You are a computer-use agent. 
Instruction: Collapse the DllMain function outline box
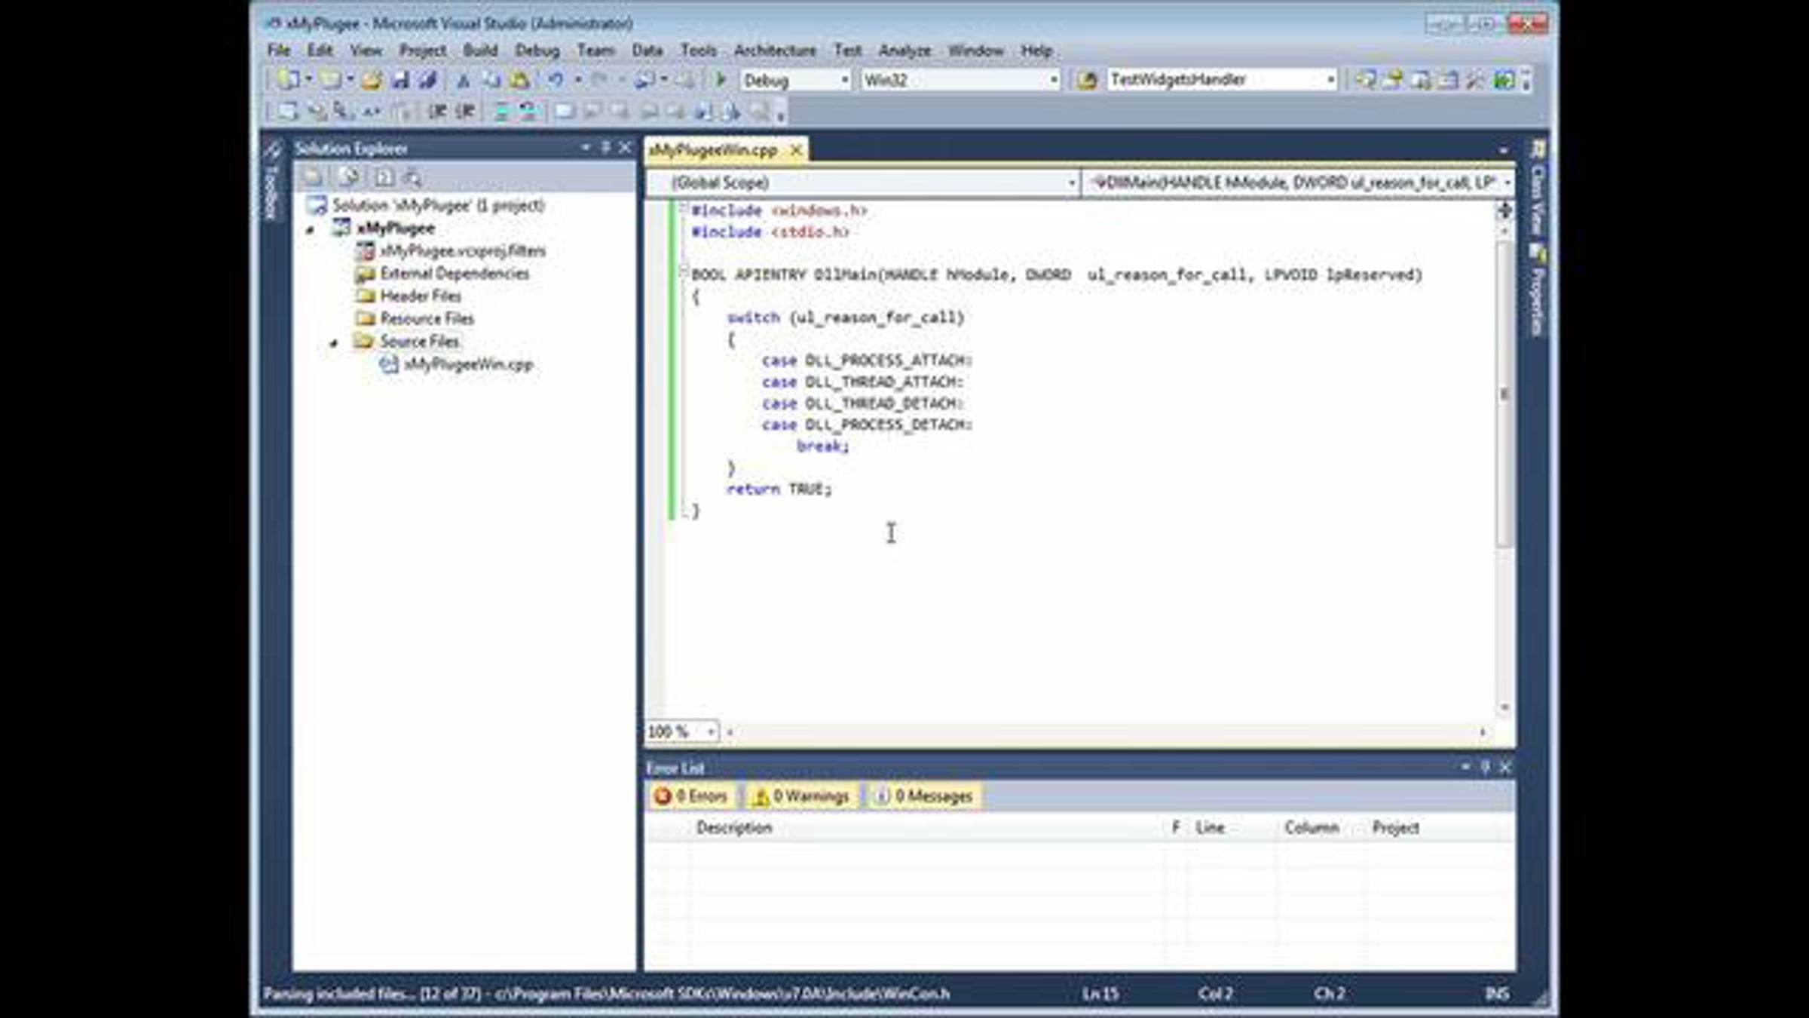click(684, 269)
